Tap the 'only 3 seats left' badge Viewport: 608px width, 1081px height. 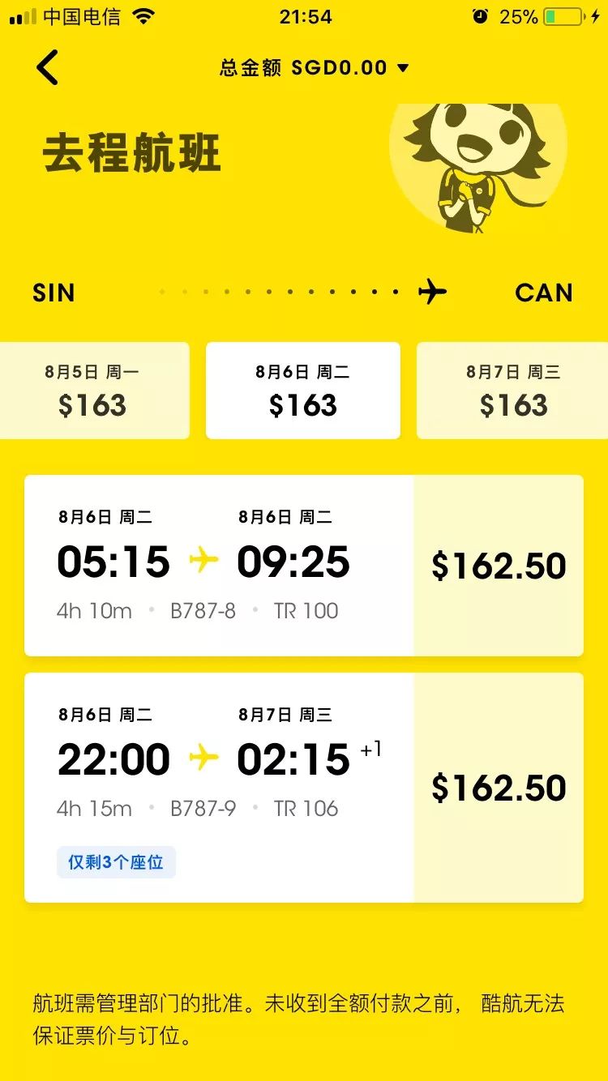(x=116, y=862)
